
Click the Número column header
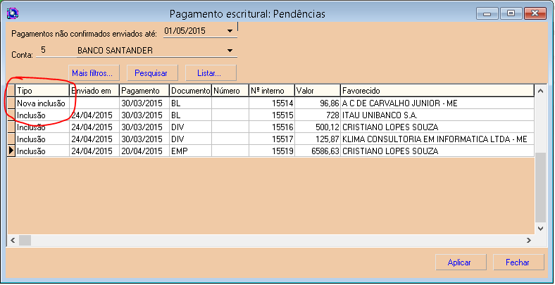230,91
